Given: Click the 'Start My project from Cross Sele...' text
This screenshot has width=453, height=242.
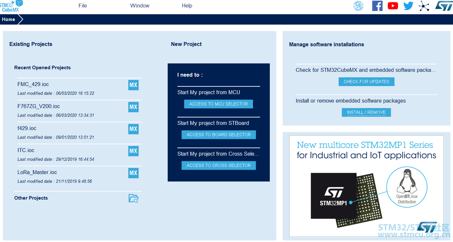Looking at the screenshot, I should 218,154.
